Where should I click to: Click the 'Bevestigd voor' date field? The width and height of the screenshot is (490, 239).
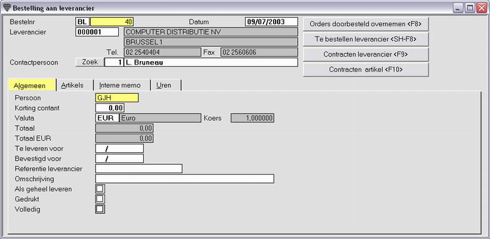pyautogui.click(x=120, y=158)
